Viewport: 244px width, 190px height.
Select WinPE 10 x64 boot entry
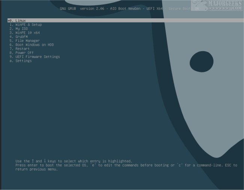(x=24, y=33)
